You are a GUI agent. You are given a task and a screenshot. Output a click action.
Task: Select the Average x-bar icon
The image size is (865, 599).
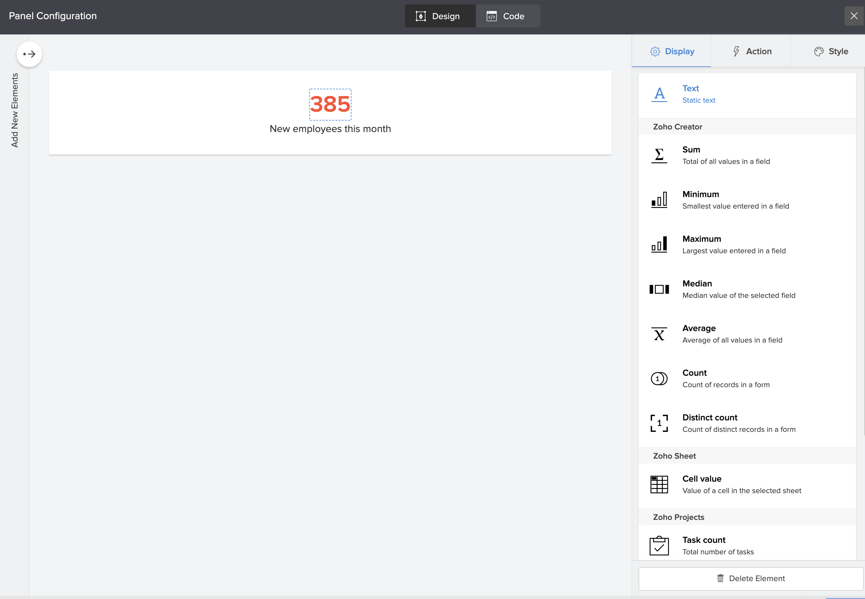[x=659, y=334]
